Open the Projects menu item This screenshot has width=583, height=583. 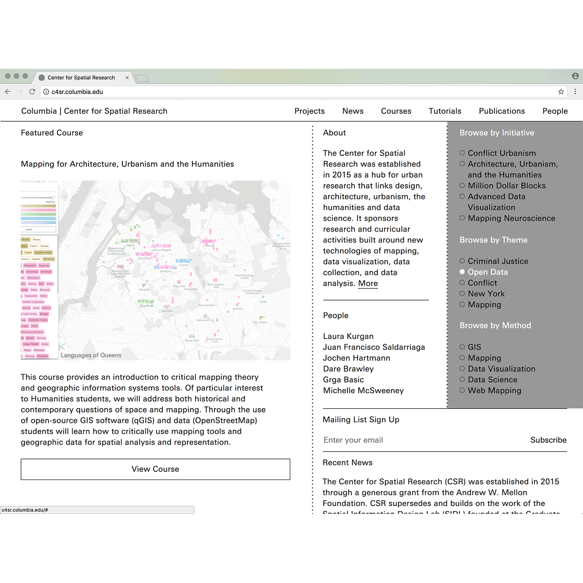pyautogui.click(x=309, y=111)
